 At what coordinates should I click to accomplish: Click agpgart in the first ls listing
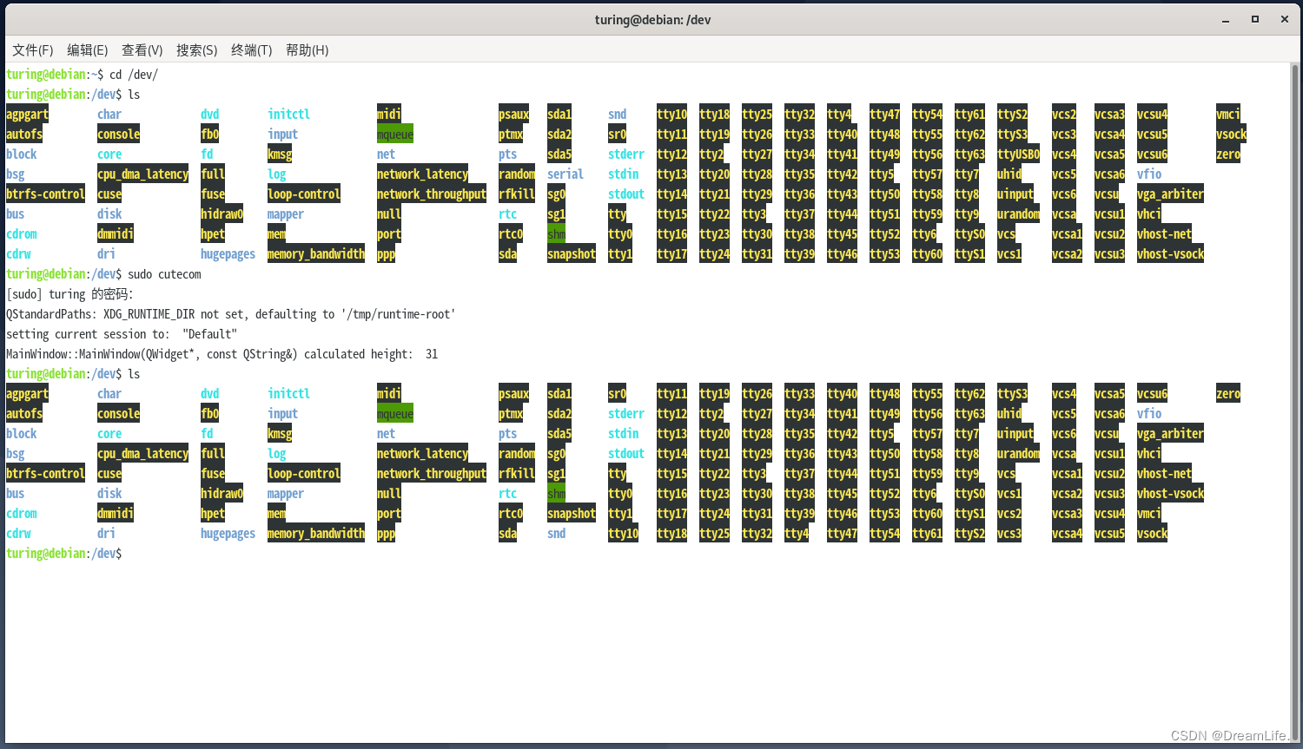28,115
